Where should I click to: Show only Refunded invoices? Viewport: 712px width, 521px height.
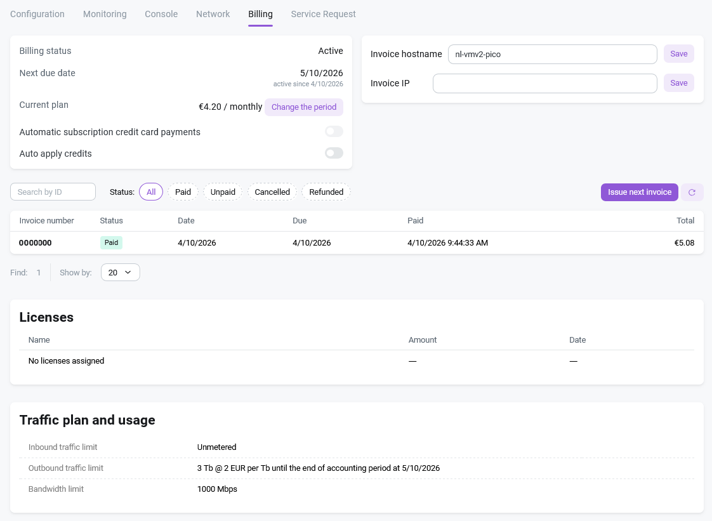point(326,192)
